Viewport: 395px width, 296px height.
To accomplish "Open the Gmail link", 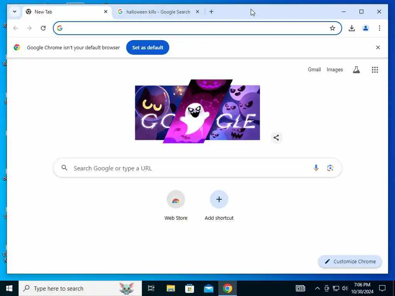I will (x=314, y=70).
